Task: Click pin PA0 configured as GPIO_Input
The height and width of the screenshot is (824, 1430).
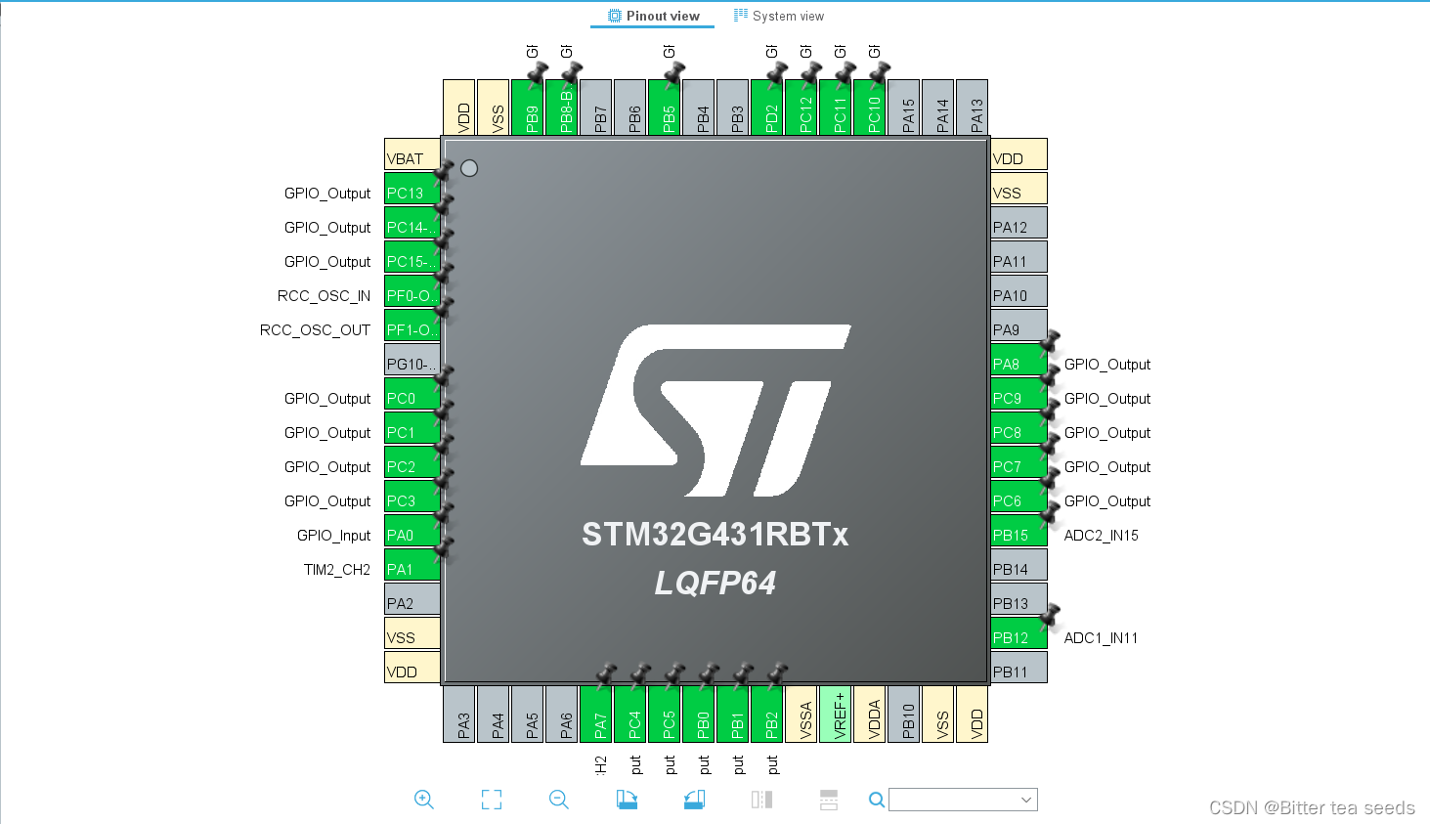Action: [x=412, y=531]
